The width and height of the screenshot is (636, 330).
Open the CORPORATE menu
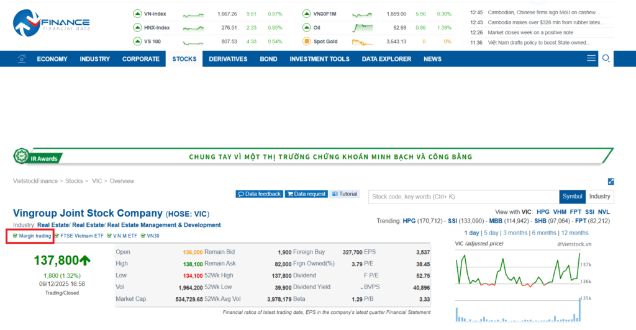[141, 59]
